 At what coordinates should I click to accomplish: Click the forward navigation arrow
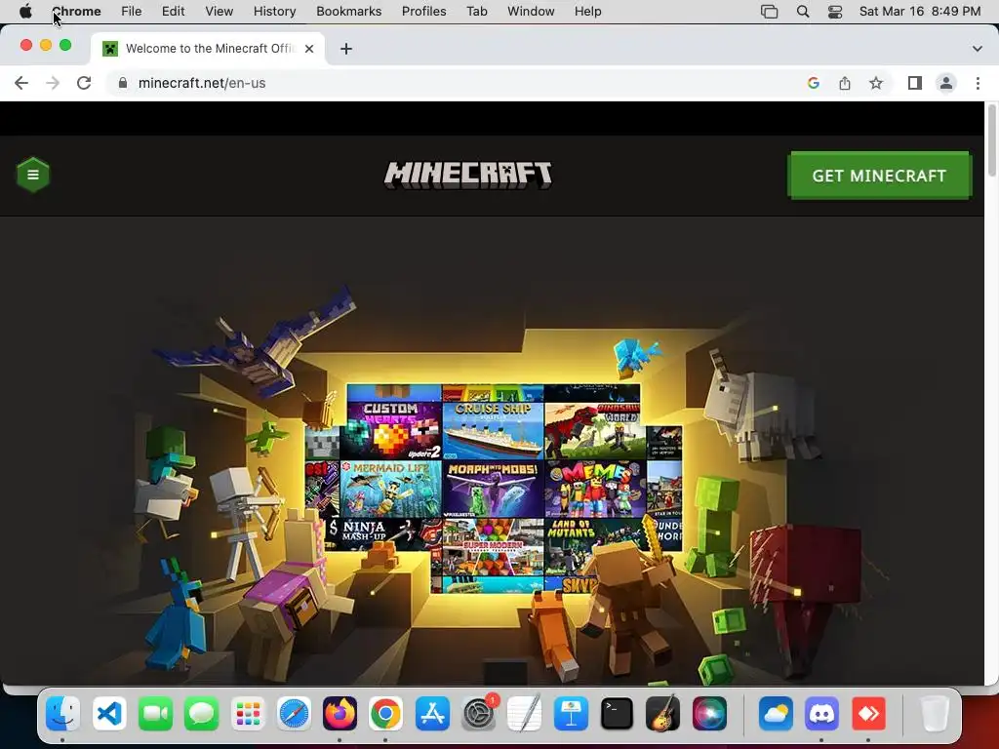53,83
